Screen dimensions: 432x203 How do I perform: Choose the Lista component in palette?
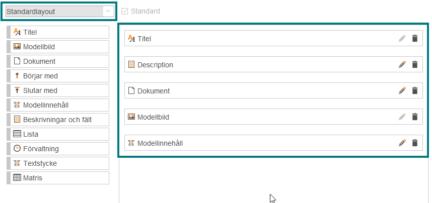click(x=58, y=134)
